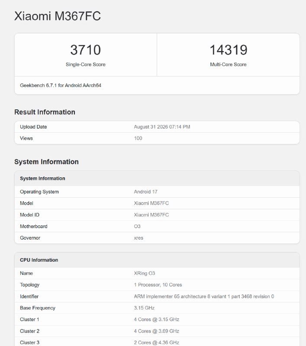Viewport: 306px width, 346px height.
Task: Click the Cluster 3 row label
Action: pyautogui.click(x=29, y=343)
